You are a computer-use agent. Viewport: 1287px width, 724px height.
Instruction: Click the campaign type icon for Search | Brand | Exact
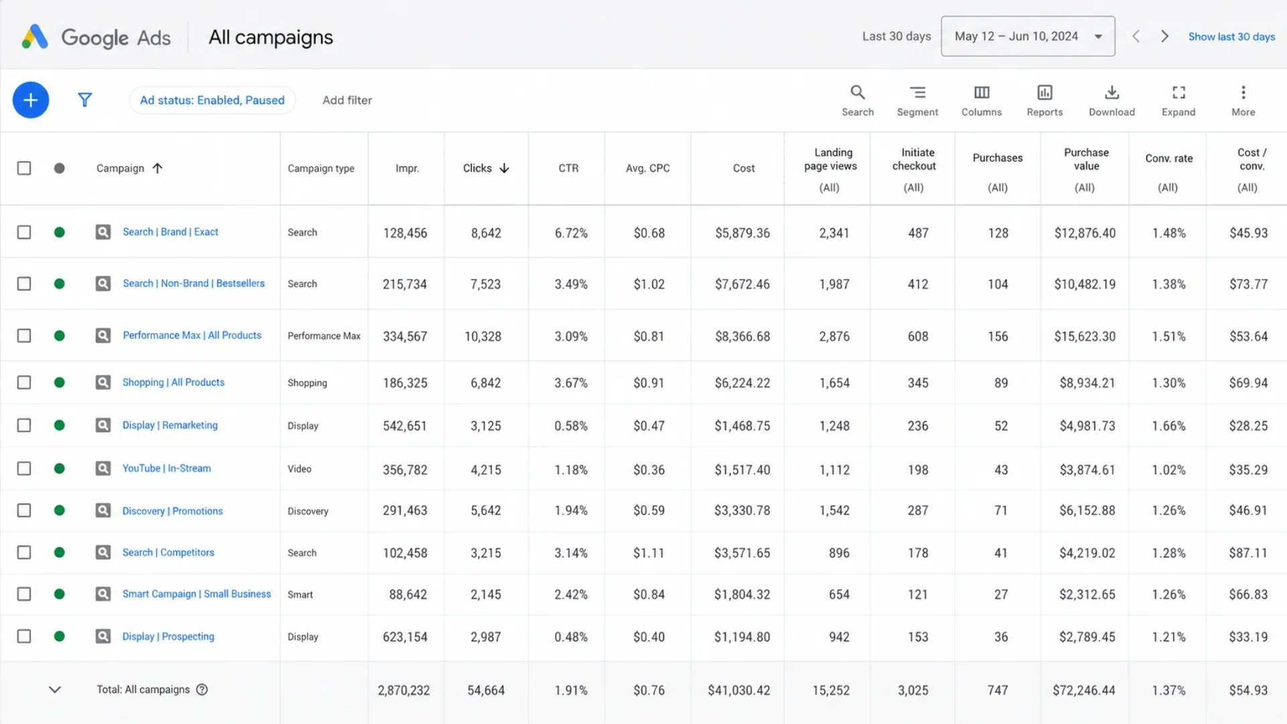tap(103, 232)
